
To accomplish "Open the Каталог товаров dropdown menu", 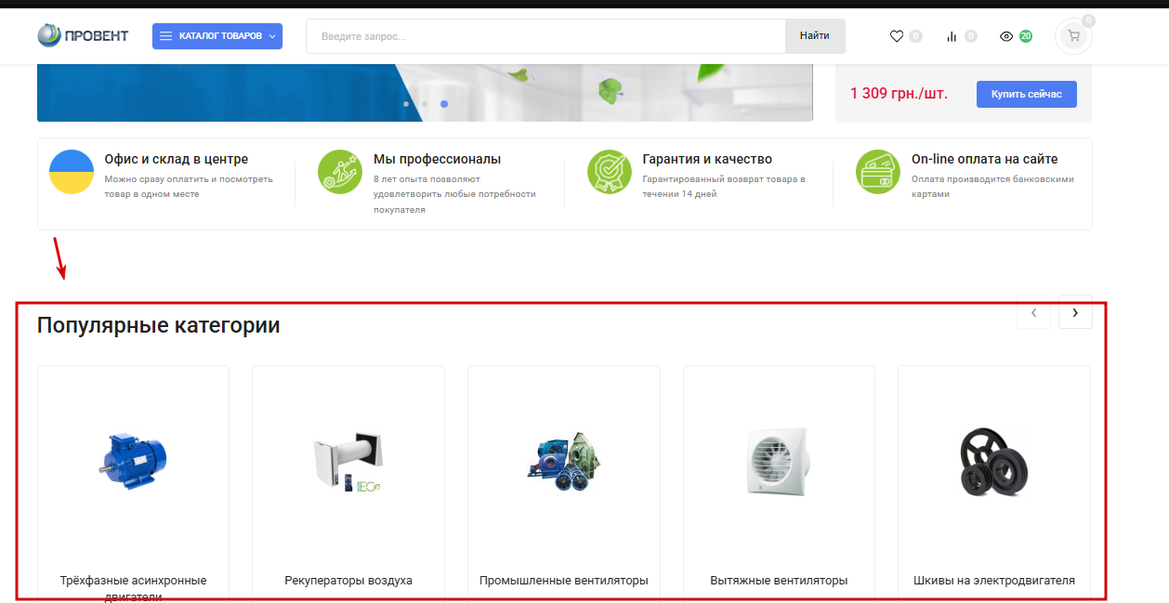I will [x=217, y=36].
